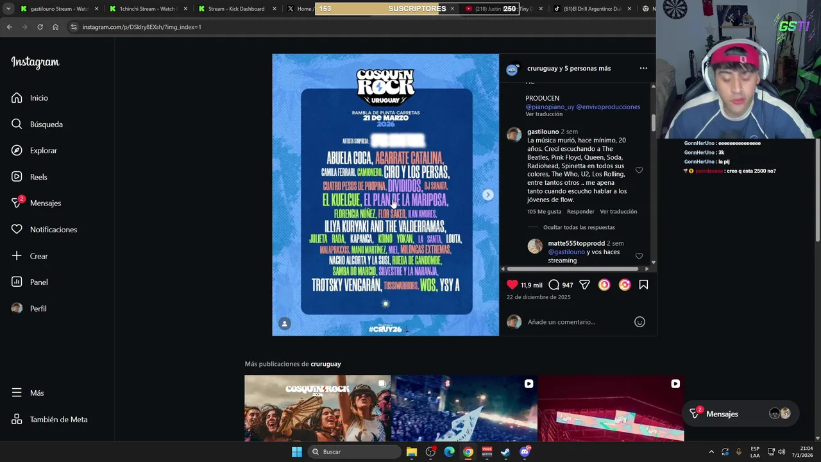Image resolution: width=821 pixels, height=462 pixels.
Task: Open Steam from taskbar
Action: point(505,452)
